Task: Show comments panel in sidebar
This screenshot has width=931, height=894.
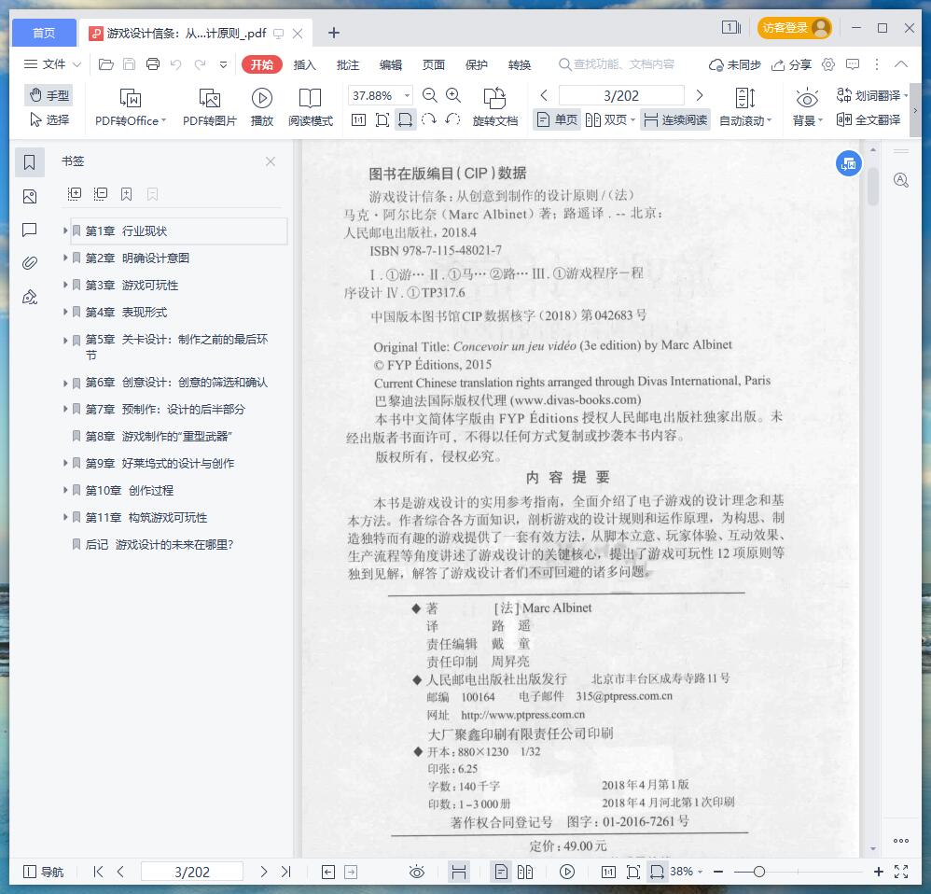Action: pyautogui.click(x=29, y=230)
